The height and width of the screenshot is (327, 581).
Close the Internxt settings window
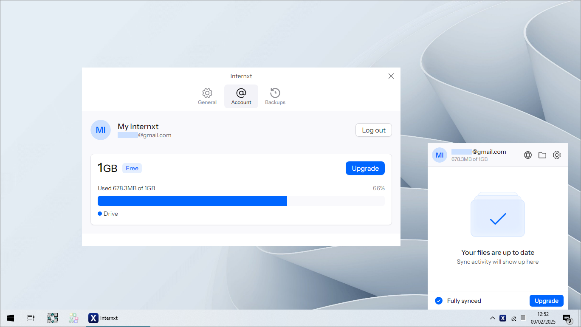pyautogui.click(x=391, y=76)
